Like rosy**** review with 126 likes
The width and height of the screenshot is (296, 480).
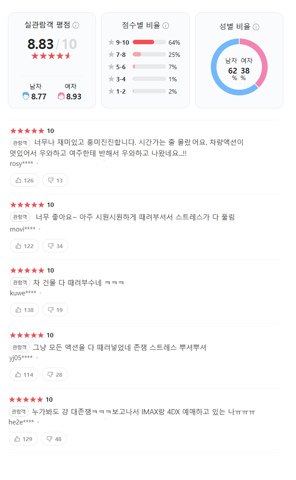point(24,180)
